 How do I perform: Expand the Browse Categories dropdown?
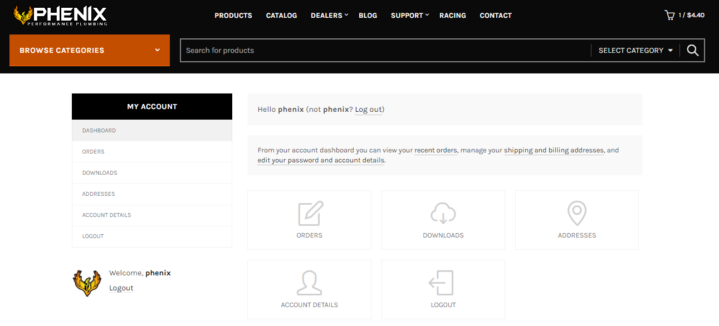pyautogui.click(x=90, y=50)
